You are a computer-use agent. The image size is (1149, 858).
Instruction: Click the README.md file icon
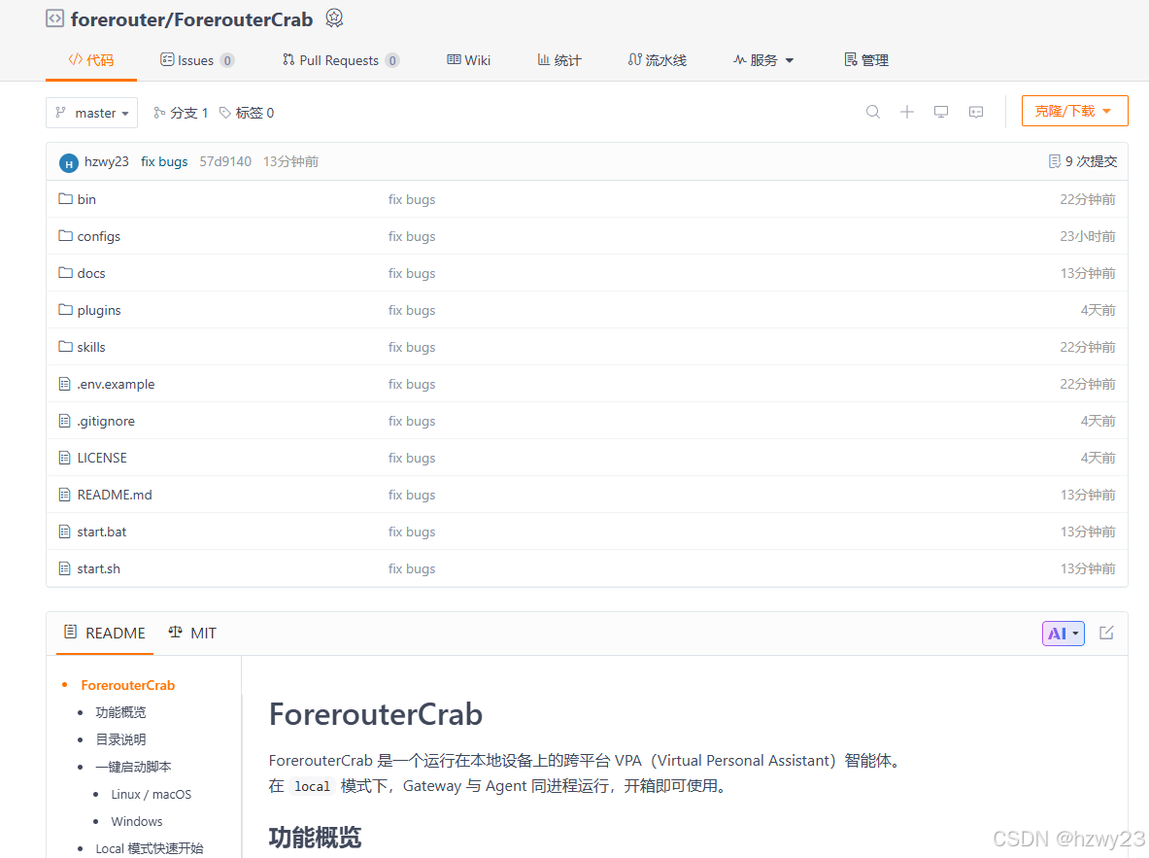64,495
